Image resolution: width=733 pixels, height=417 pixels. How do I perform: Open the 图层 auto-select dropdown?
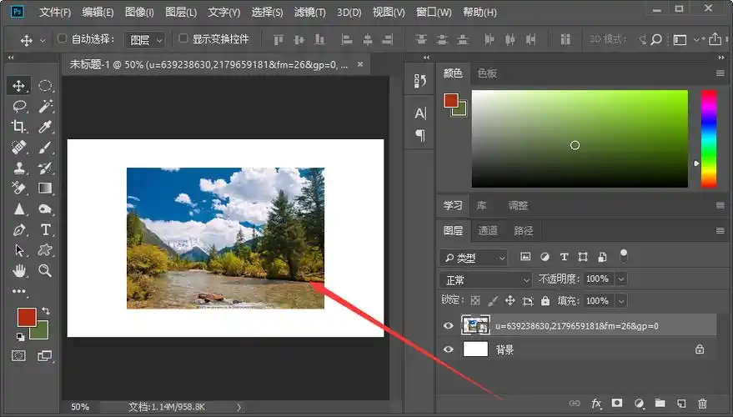tap(144, 40)
